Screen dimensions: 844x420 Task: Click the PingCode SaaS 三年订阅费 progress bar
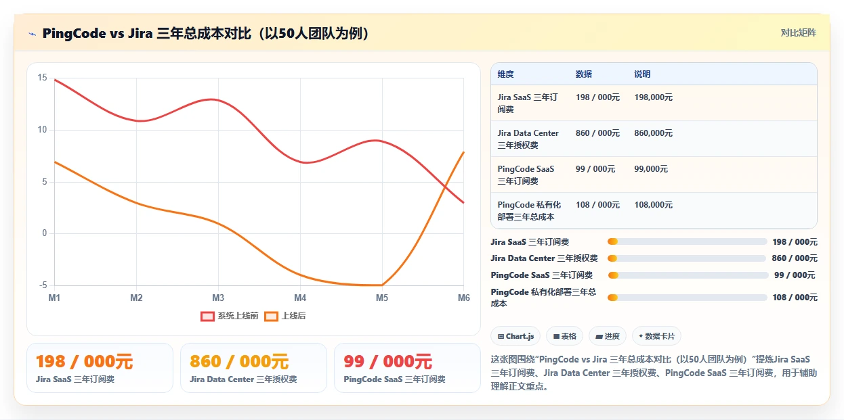tap(689, 275)
